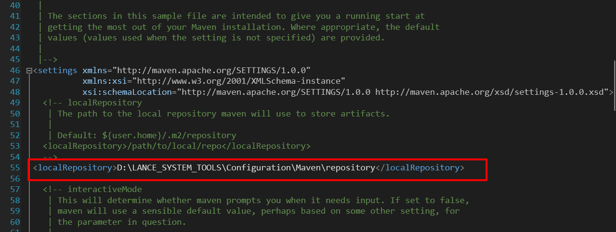
Task: Click the xmlns:xsi attribute name
Action: click(x=105, y=81)
